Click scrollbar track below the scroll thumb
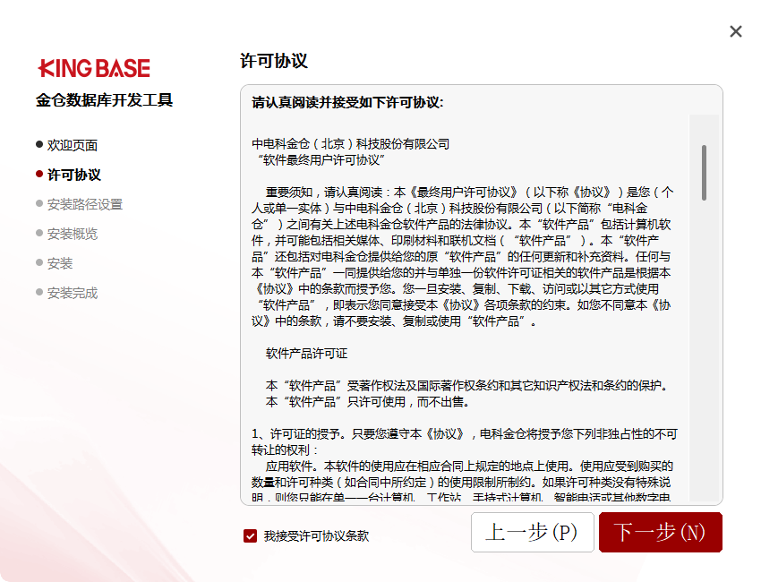761x582 pixels. pos(705,358)
